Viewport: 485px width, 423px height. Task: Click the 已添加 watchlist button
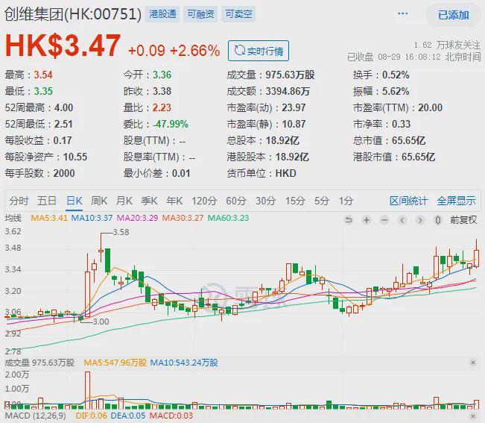point(453,15)
